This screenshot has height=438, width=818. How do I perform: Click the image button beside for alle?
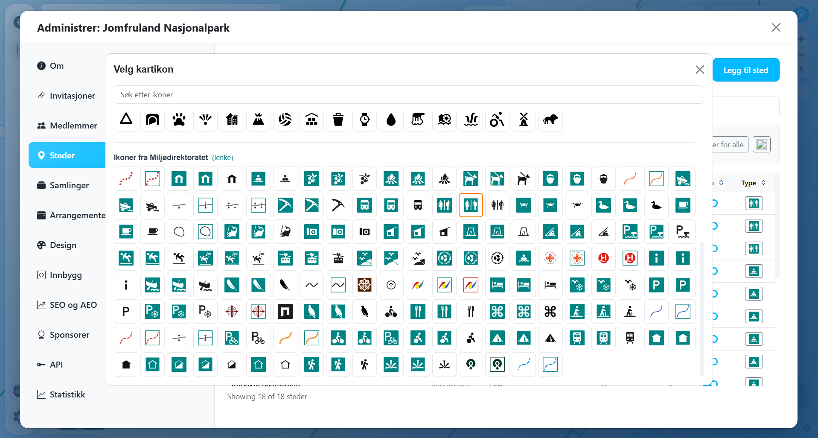click(x=761, y=145)
